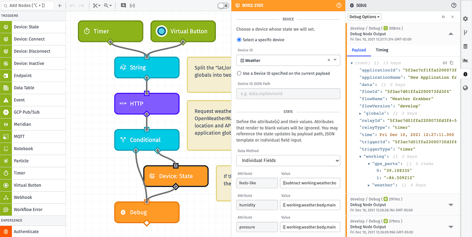Open versions branch icon in right sidebar
The height and width of the screenshot is (237, 472).
coord(465,33)
